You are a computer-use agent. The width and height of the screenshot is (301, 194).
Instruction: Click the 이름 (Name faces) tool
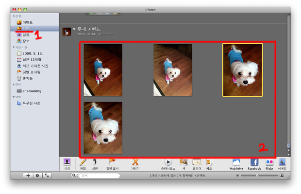(67, 164)
